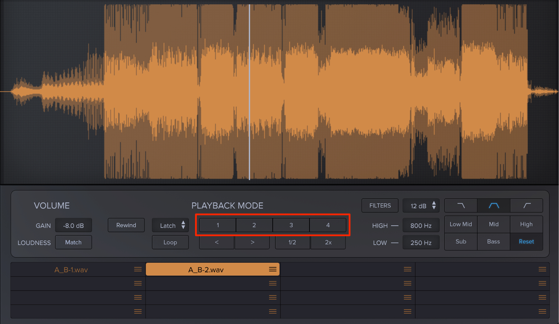Click the GAIN value field -8.0 dB

point(74,226)
